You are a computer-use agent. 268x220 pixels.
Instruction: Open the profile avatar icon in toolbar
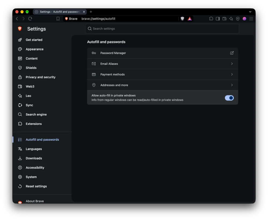[x=244, y=19]
